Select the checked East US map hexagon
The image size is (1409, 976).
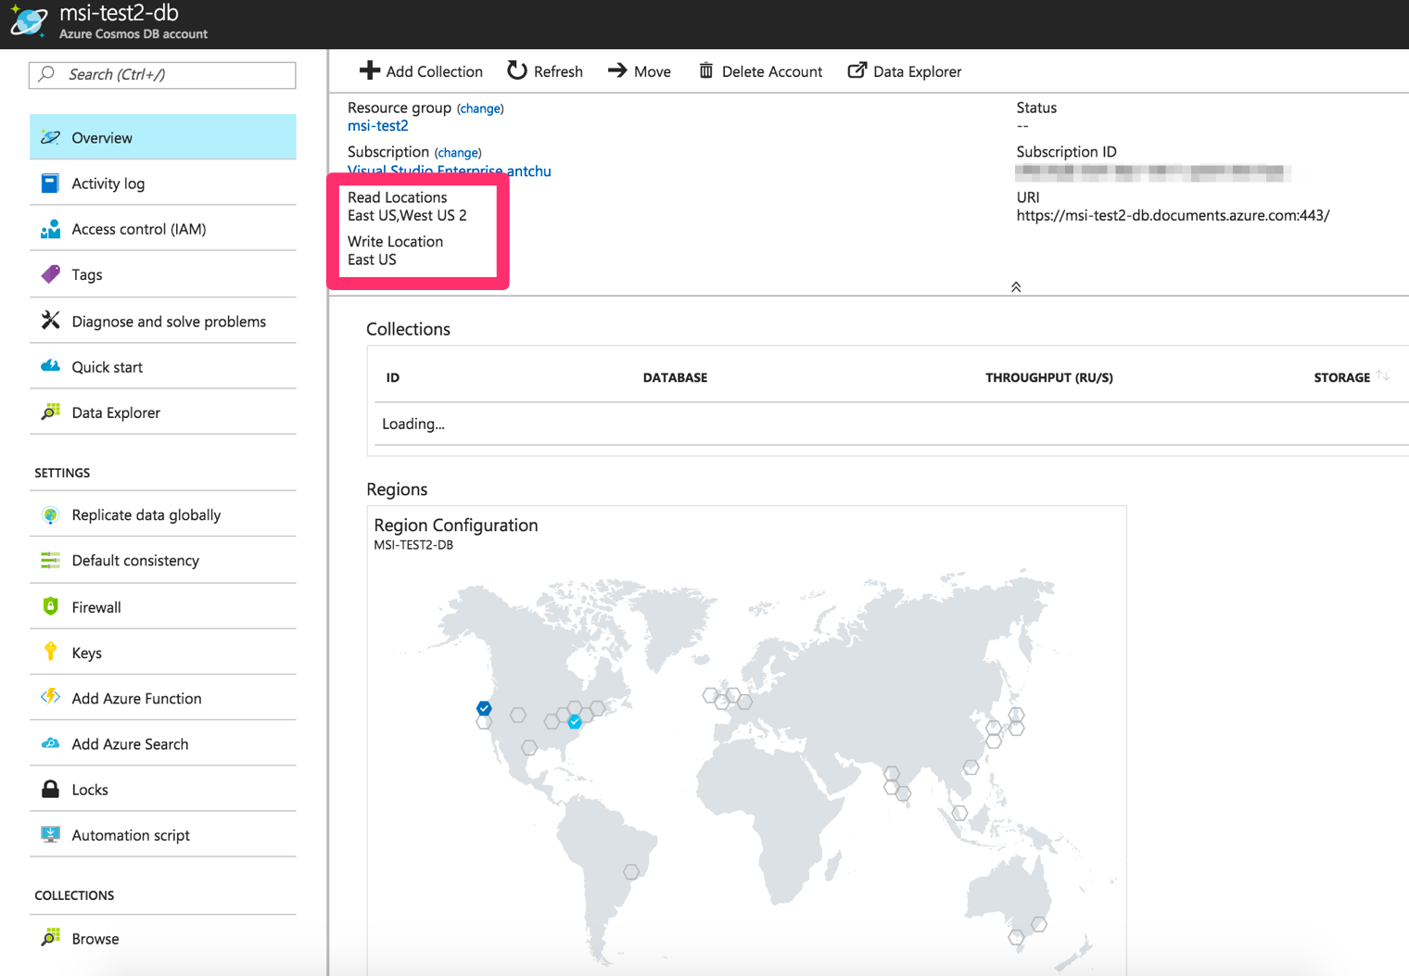[x=575, y=721]
